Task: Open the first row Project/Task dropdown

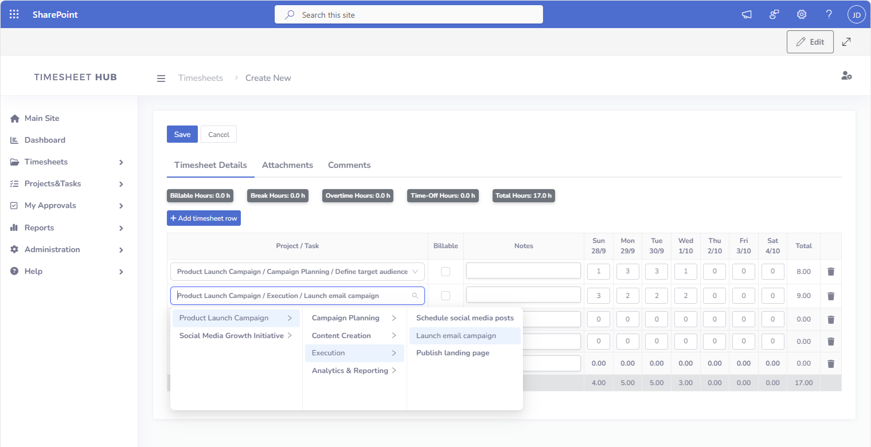Action: point(297,272)
